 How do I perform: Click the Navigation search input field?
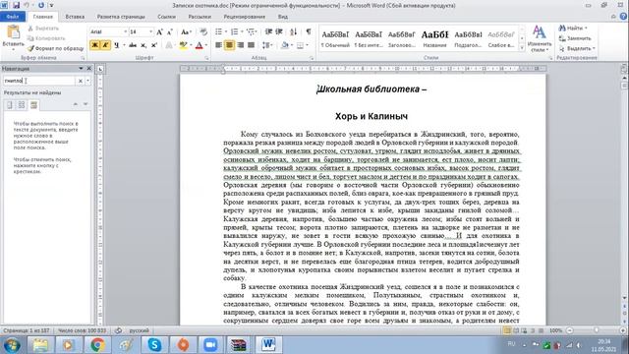pyautogui.click(x=39, y=81)
